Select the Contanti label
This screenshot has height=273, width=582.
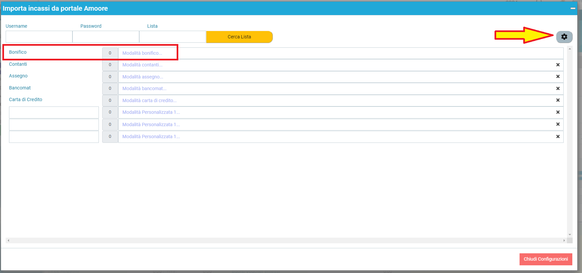point(18,64)
